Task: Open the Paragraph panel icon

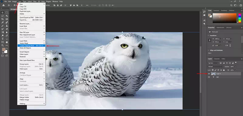Action: click(204, 24)
